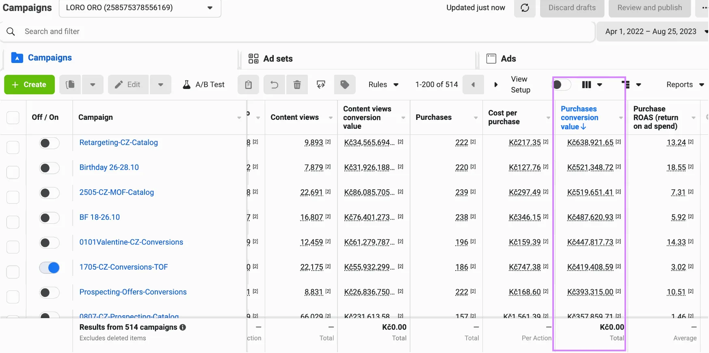709x353 pixels.
Task: Toggle 2505-CZ-MOF-Catalog campaign switch
Action: click(49, 193)
